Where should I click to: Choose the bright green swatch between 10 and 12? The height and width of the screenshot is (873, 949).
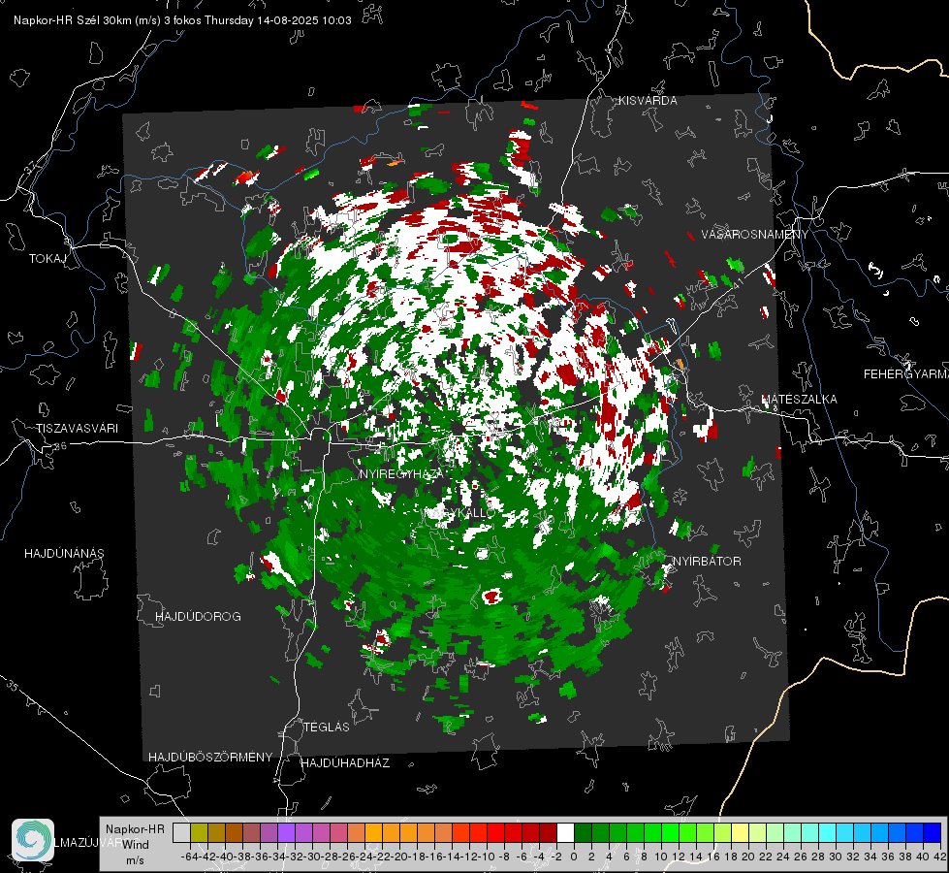point(670,832)
